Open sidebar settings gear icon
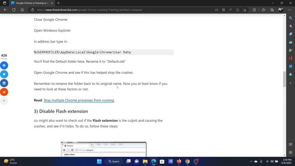Viewport: 295px width, 166px height. coord(291,153)
